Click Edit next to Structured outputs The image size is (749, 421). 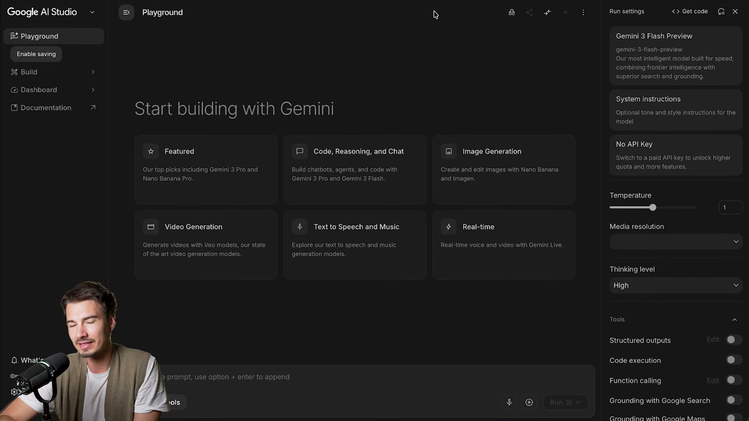(x=713, y=340)
